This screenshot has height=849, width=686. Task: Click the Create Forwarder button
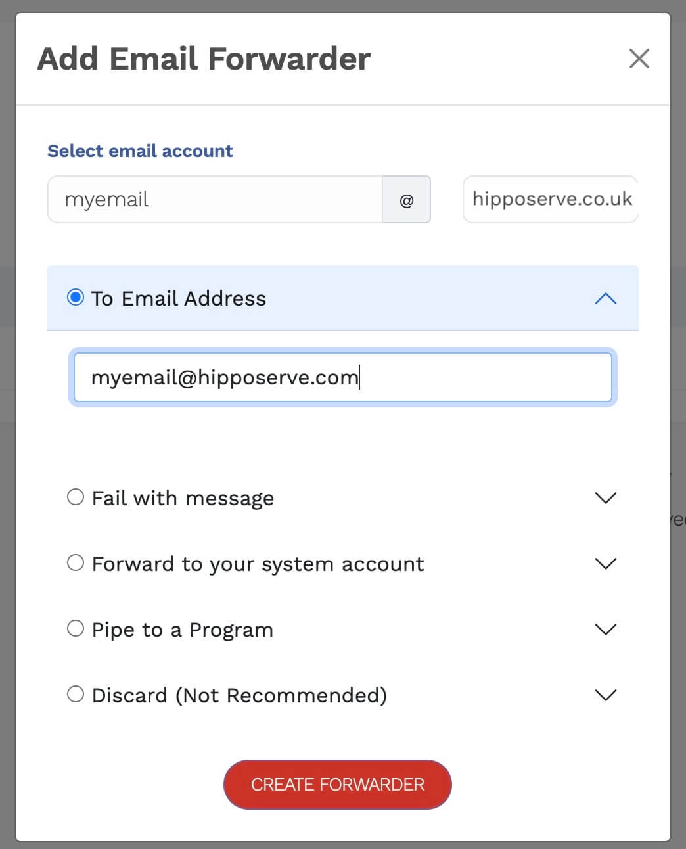point(338,785)
